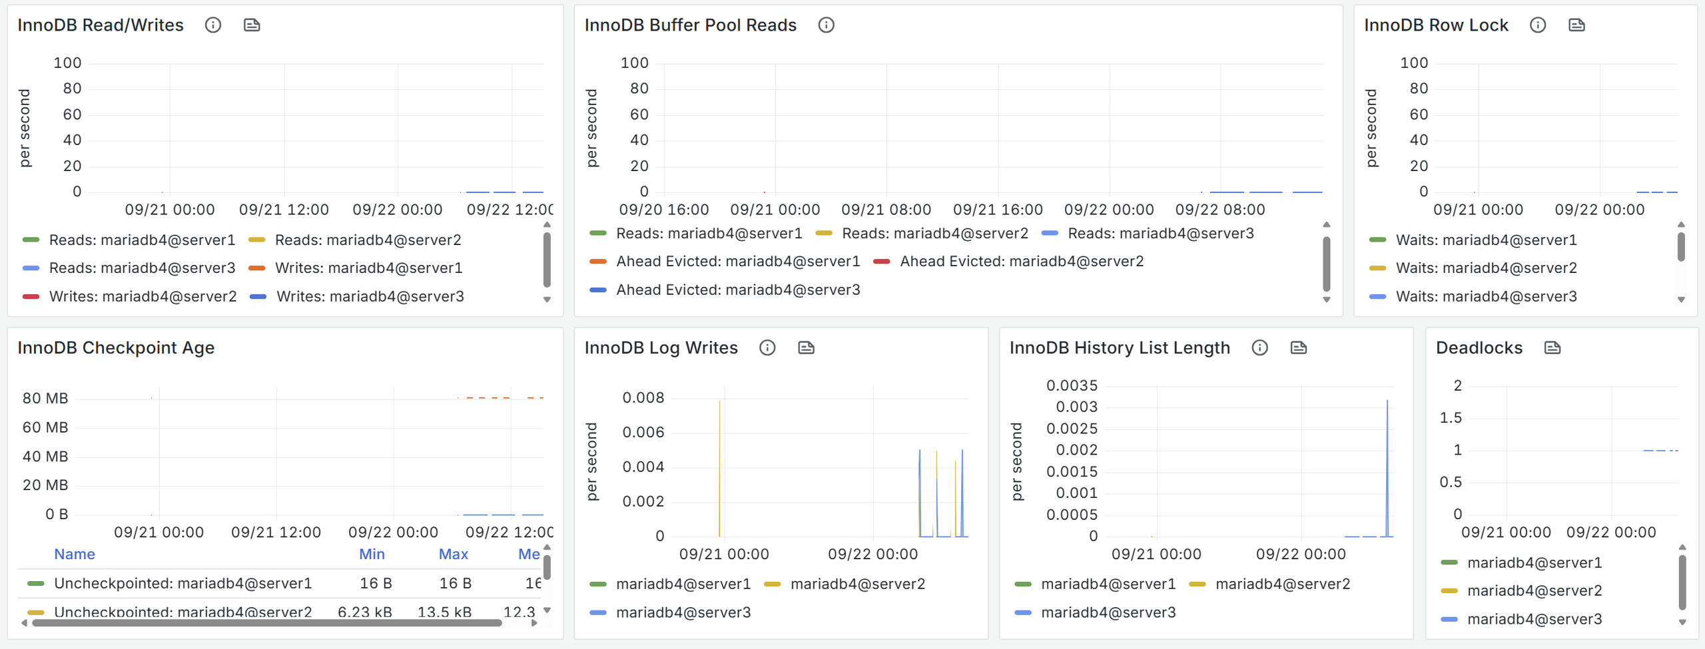
Task: Click the Name column header in Checkpoint table
Action: pos(75,554)
